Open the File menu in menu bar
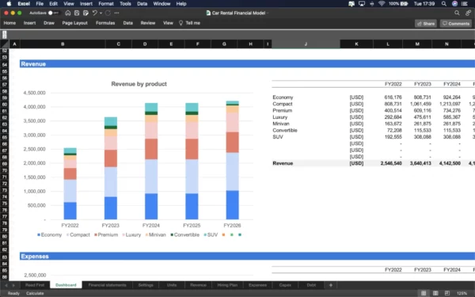 click(40, 4)
